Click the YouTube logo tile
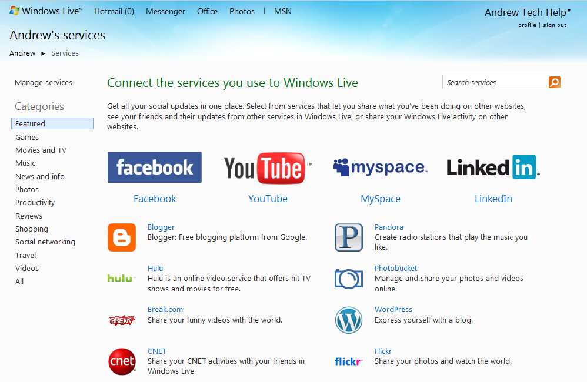Viewport: 587px width, 382px height. [268, 167]
